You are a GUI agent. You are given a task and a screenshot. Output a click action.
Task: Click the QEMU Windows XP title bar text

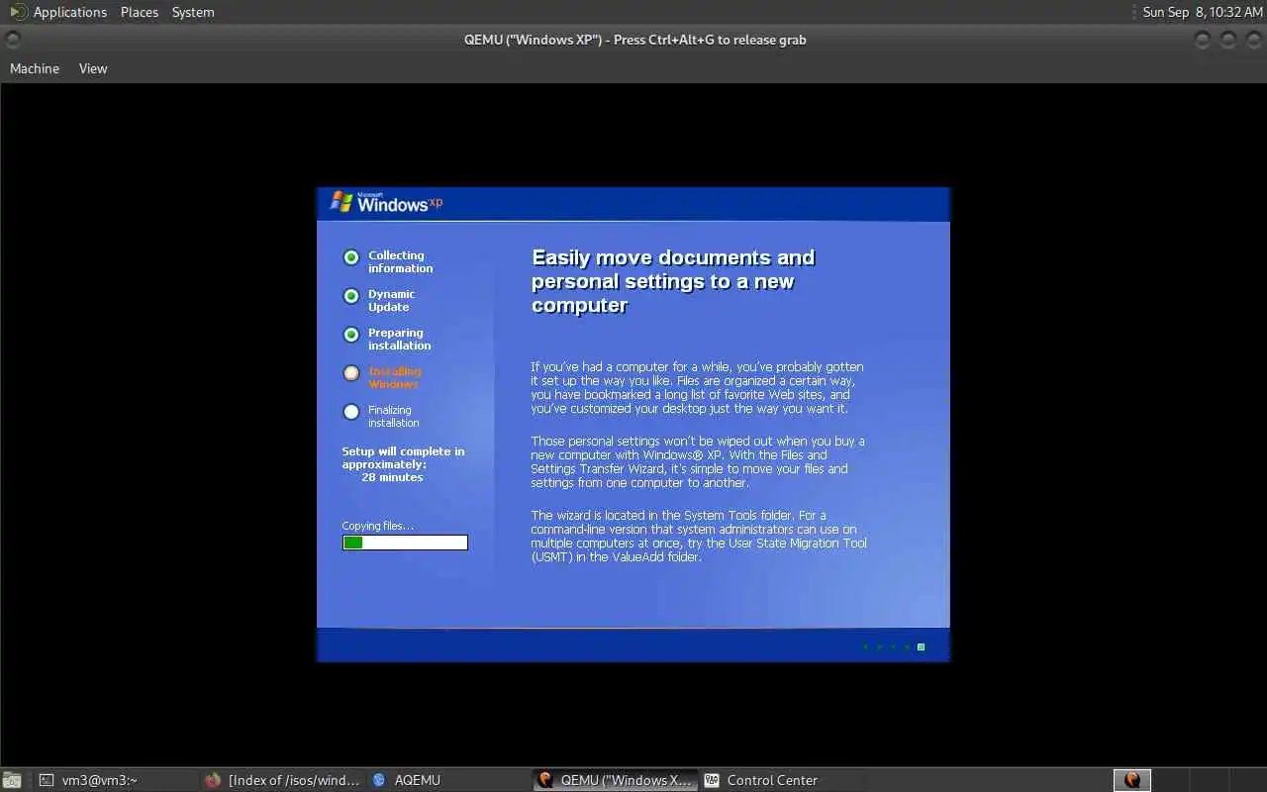(634, 40)
